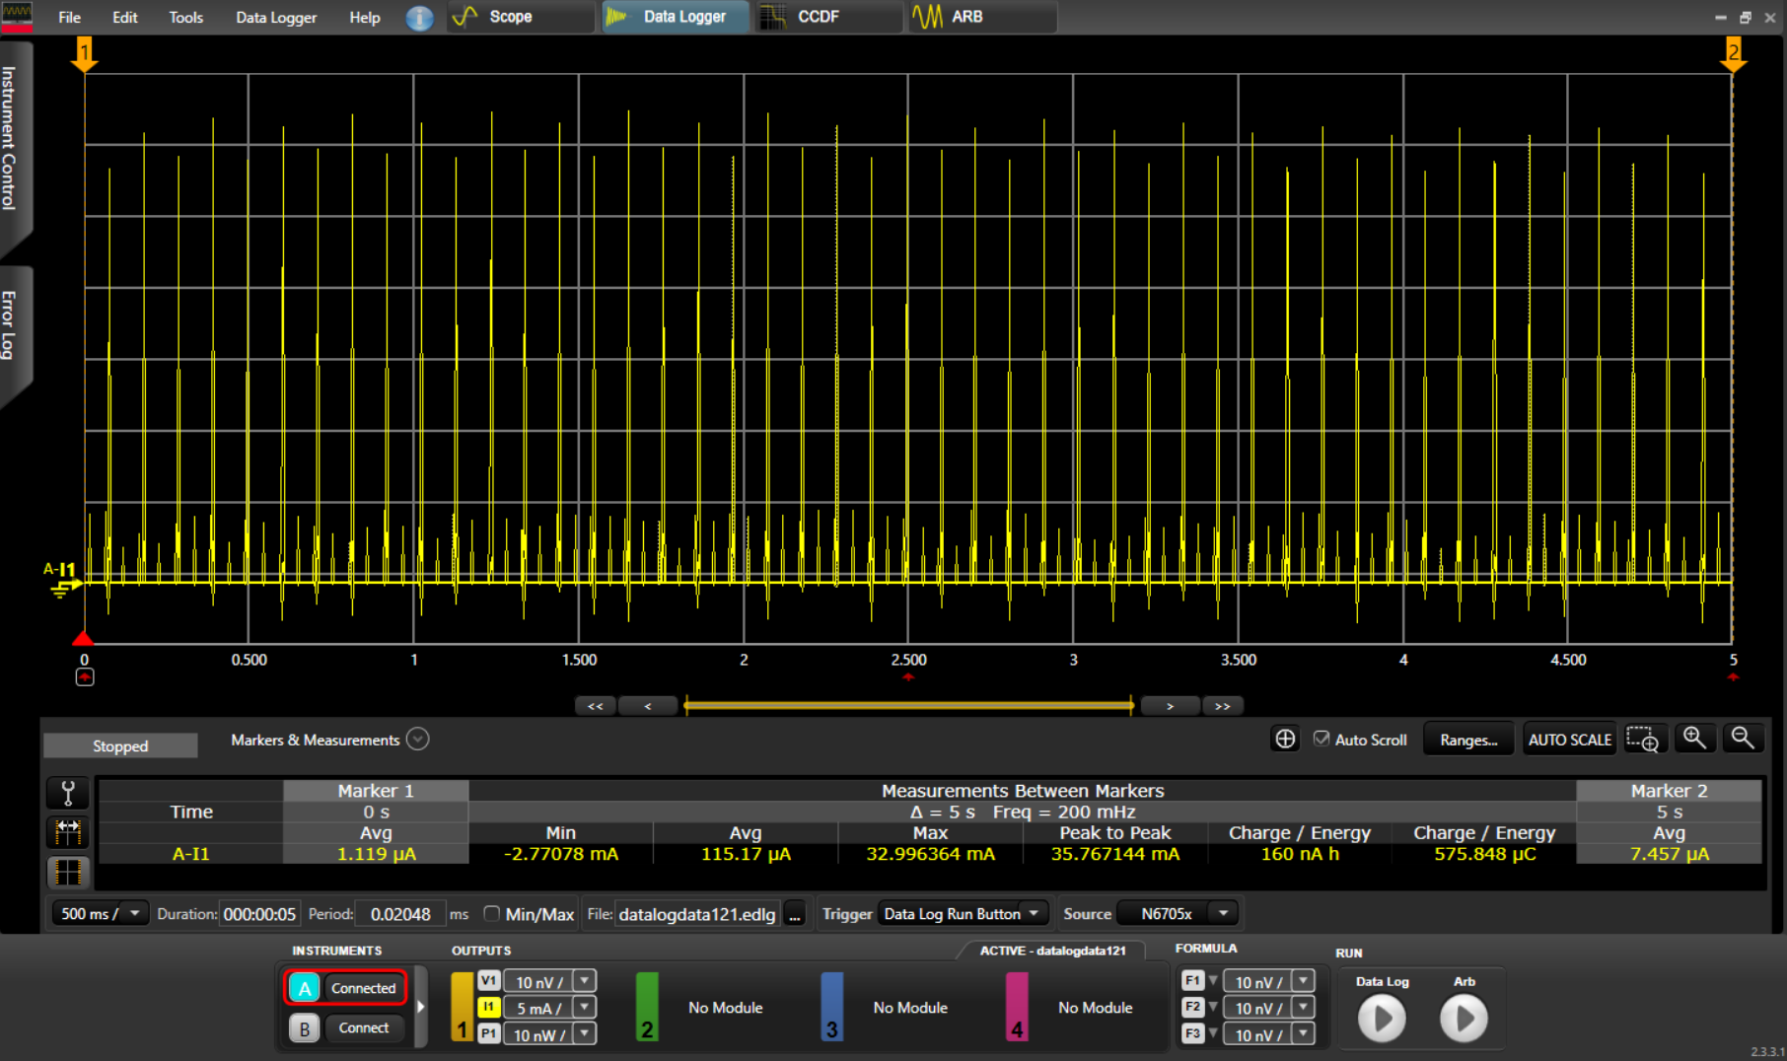
Task: Select Marker 2 orange flag
Action: [1733, 54]
